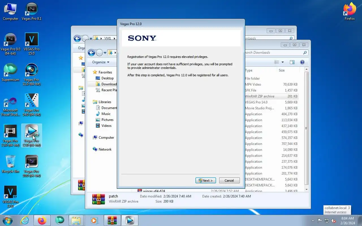The height and width of the screenshot is (226, 362).
Task: Toggle the preview pane in Downloads window
Action: [292, 62]
